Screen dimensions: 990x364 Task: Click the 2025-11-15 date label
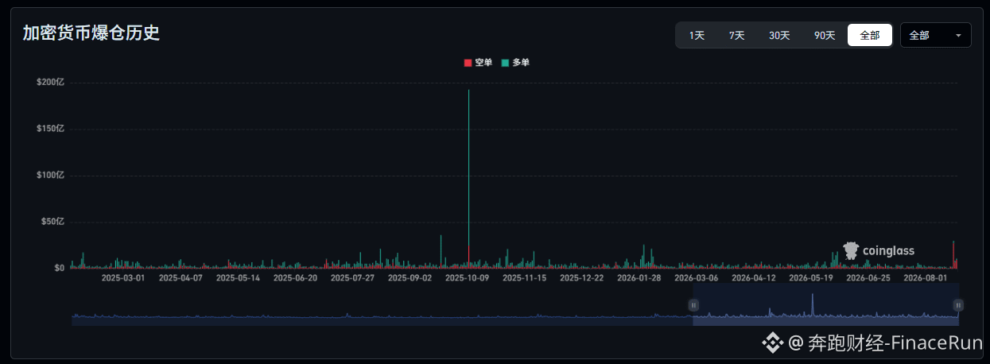click(524, 278)
